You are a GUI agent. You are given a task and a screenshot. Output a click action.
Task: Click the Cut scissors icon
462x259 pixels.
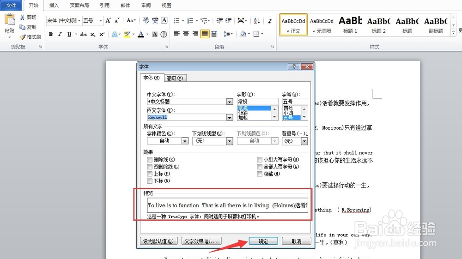(x=22, y=18)
